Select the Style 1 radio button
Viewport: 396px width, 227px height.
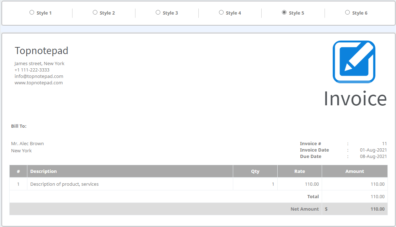32,12
